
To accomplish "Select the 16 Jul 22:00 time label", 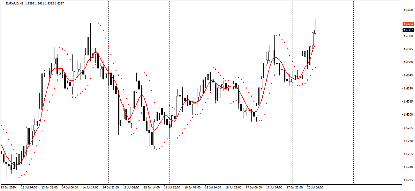I will point(233,187).
